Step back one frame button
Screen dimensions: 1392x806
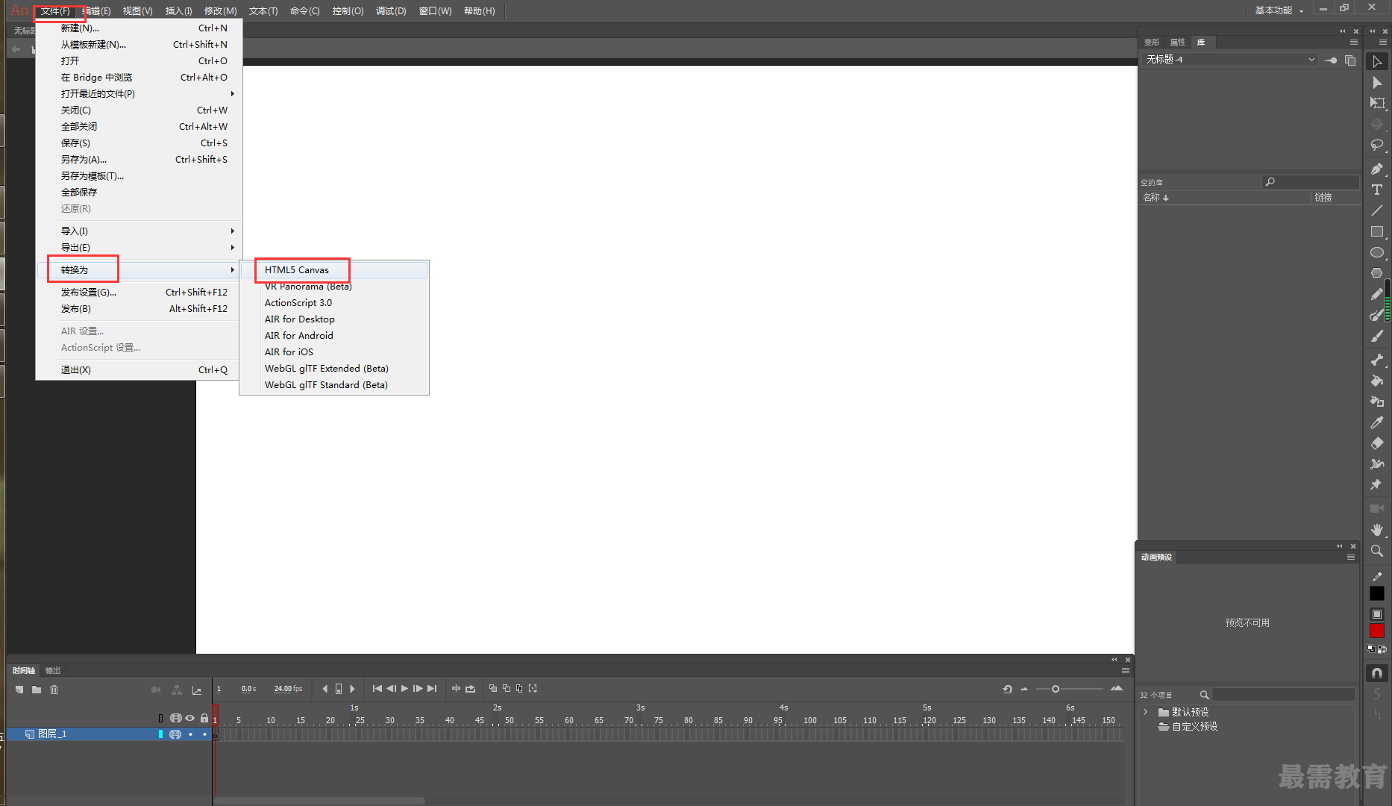391,688
